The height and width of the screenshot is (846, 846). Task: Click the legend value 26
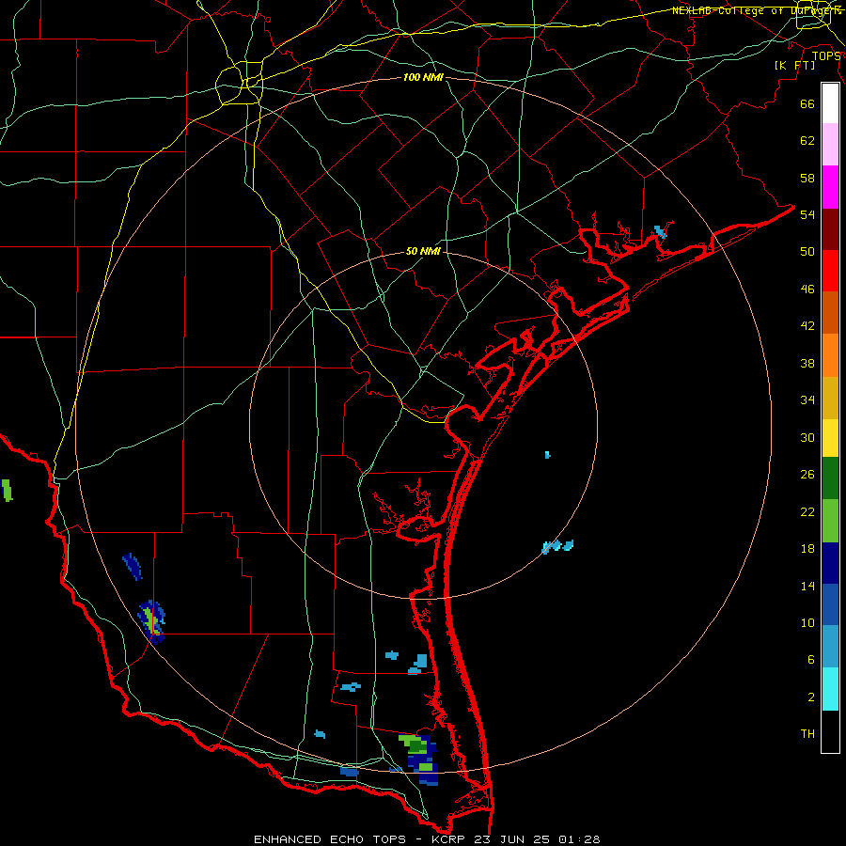click(x=807, y=475)
